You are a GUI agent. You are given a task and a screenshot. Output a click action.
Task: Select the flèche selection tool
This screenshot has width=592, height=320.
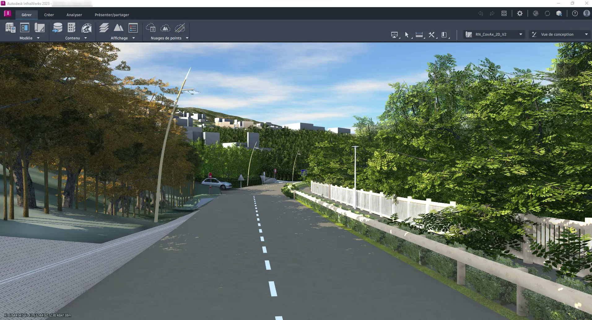[x=407, y=35]
